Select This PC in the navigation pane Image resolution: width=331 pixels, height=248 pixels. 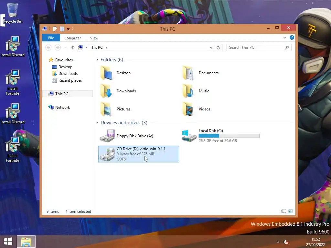click(68, 94)
